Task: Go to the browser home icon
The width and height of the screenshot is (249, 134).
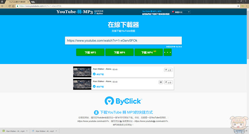Action: coord(13,6)
